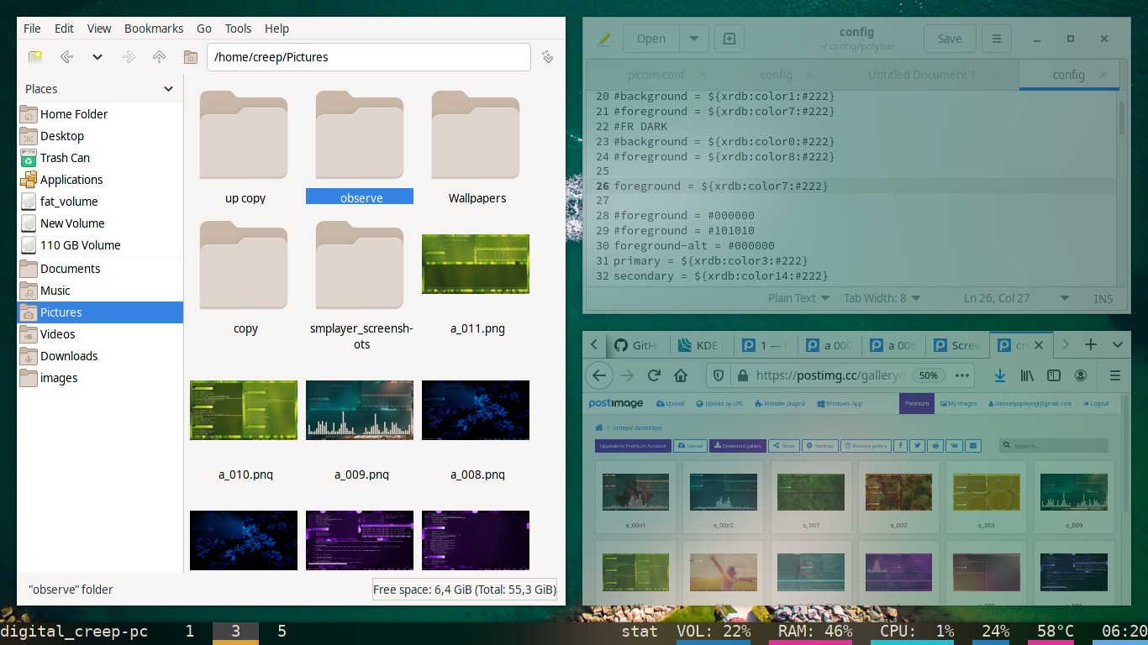1148x645 pixels.
Task: Click gedit's vertical scrollbar
Action: [x=1122, y=118]
